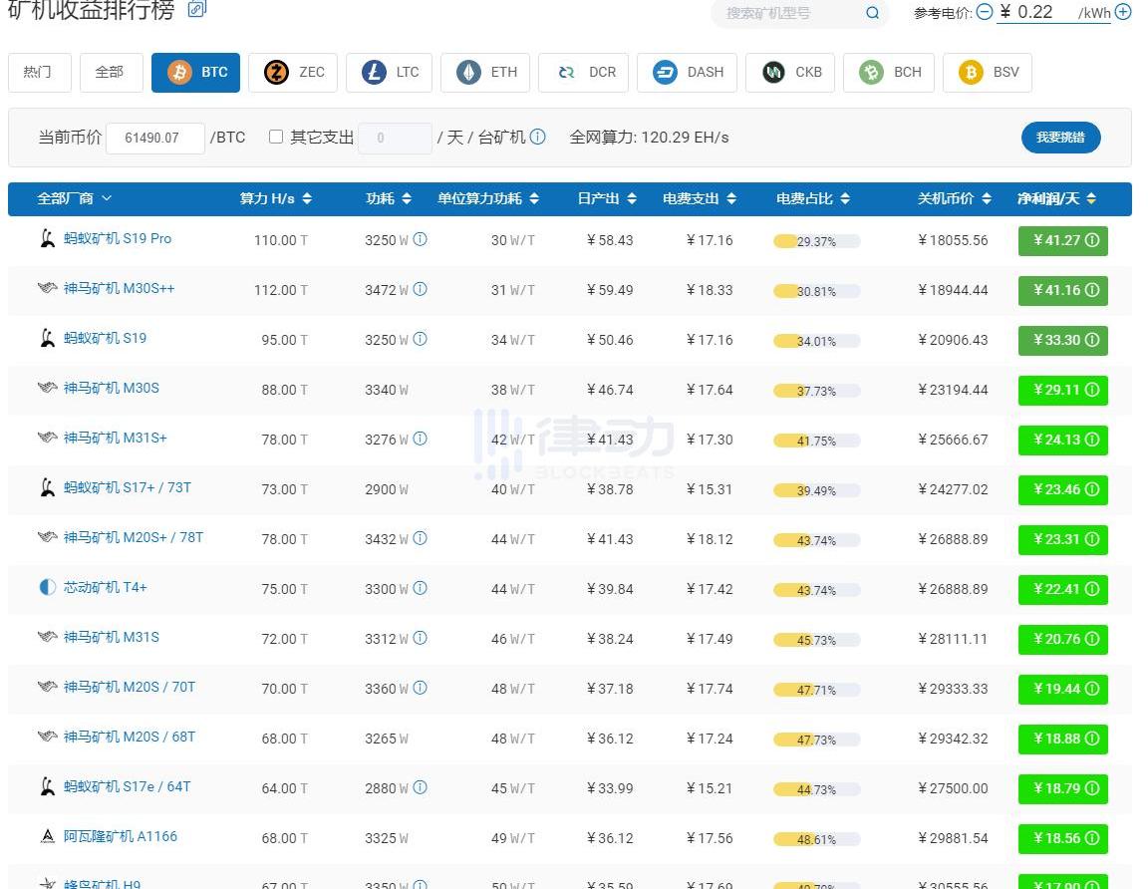Switch to the BSV coin tab
Viewport: 1148px width, 889px height.
(x=988, y=73)
